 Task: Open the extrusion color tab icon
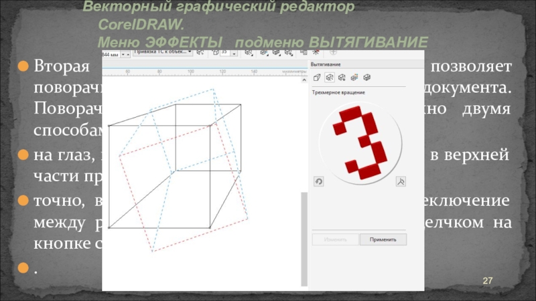pyautogui.click(x=354, y=78)
